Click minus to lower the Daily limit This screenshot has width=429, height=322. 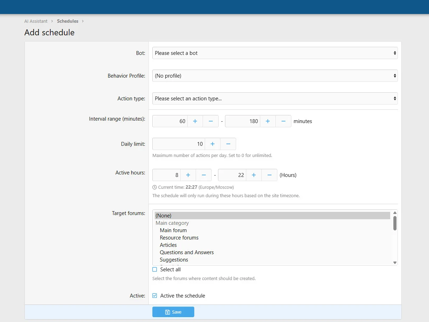click(228, 144)
